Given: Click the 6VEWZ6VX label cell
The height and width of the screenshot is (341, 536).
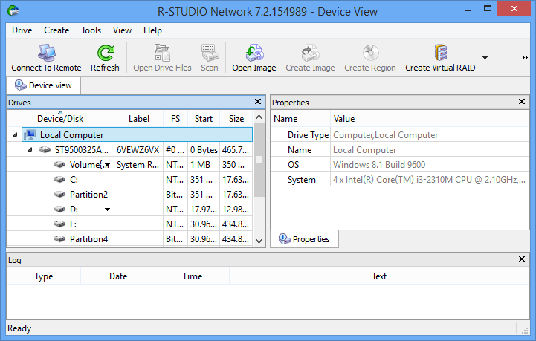Looking at the screenshot, I should [x=138, y=149].
